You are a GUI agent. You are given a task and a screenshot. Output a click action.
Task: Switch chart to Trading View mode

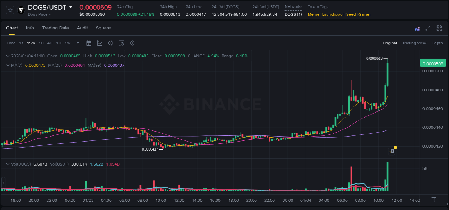[414, 43]
